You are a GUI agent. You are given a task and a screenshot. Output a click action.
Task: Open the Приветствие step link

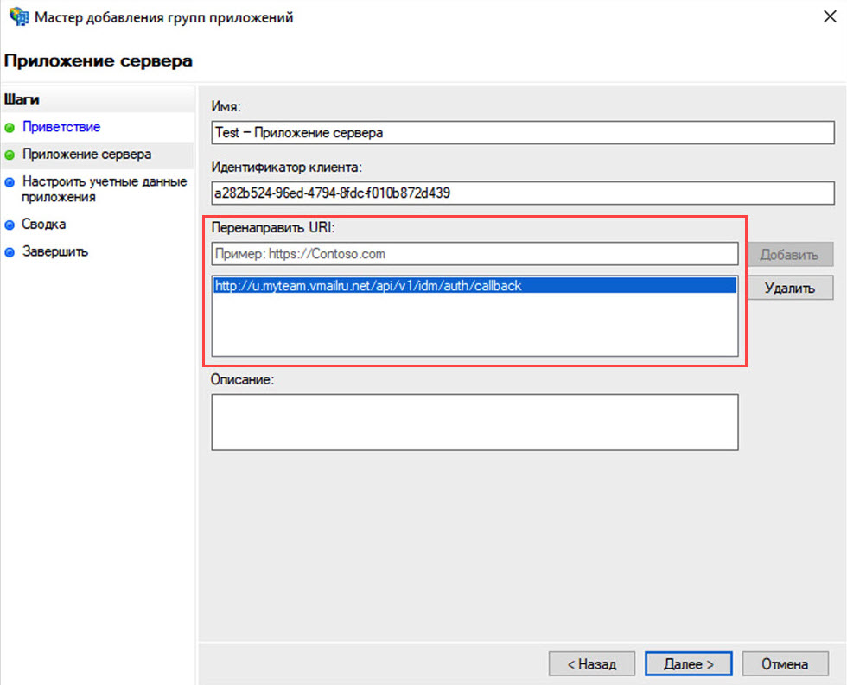61,127
